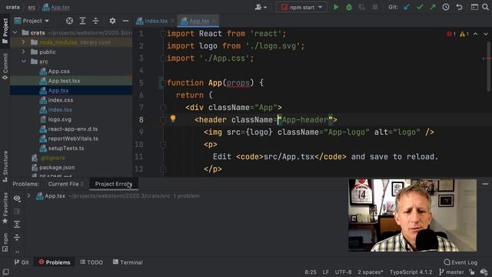
Task: Run with coverage icon in toolbar
Action: [x=362, y=7]
